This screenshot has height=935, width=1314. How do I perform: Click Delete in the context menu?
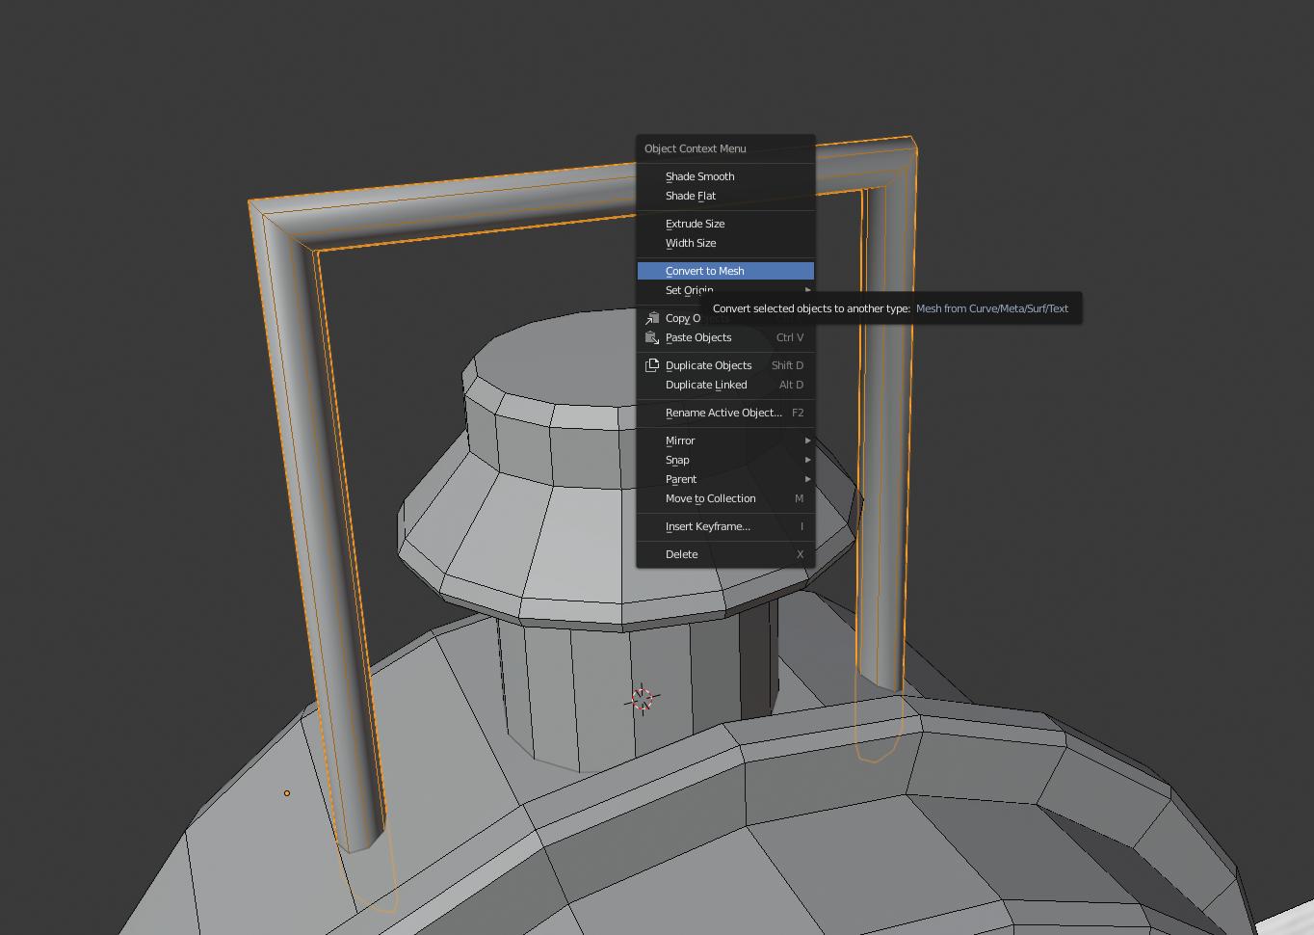tap(725, 554)
